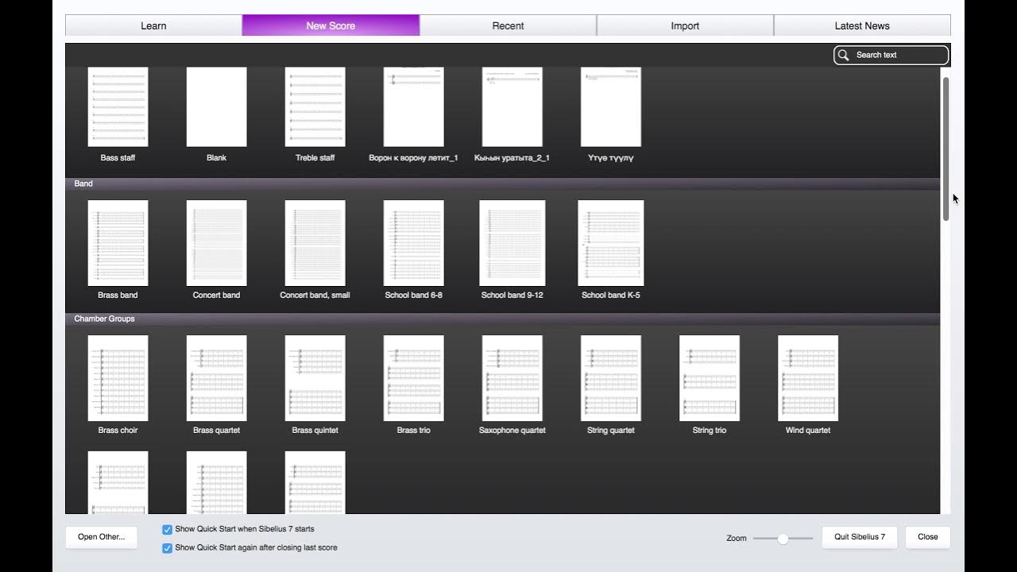The height and width of the screenshot is (572, 1017).
Task: Choose the Brass band template
Action: pyautogui.click(x=118, y=243)
